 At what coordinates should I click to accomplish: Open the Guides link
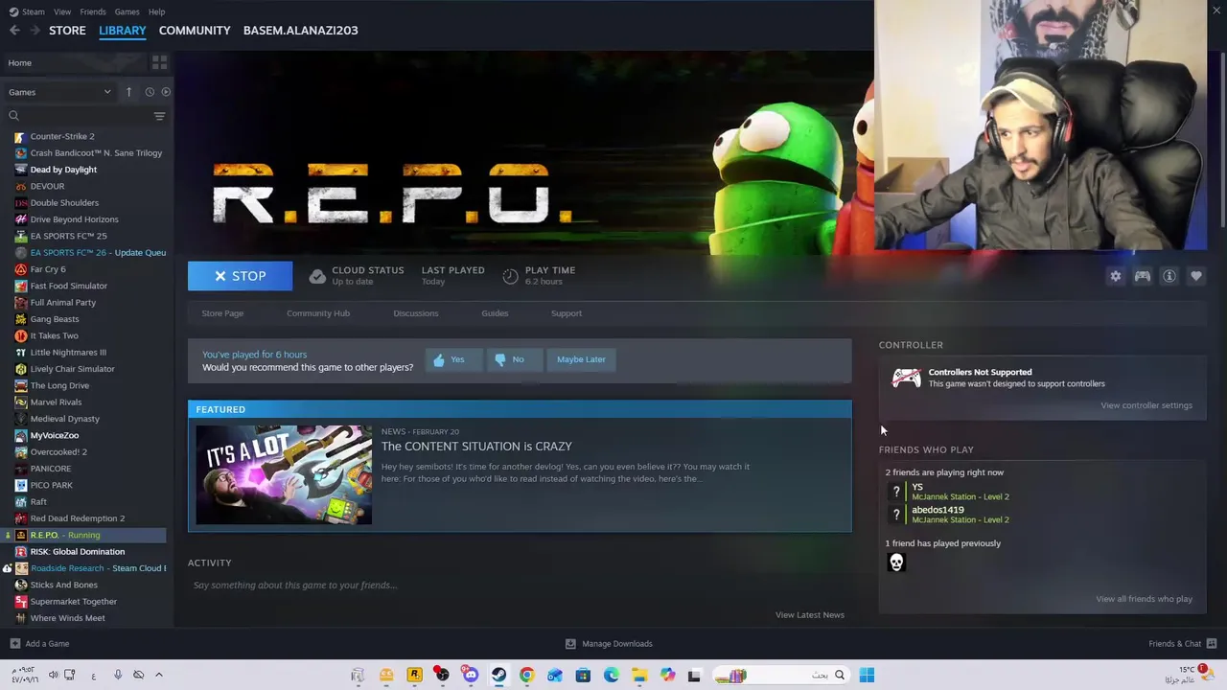(495, 313)
